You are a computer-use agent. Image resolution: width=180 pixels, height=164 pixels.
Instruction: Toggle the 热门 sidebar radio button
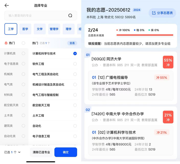pos(23,43)
